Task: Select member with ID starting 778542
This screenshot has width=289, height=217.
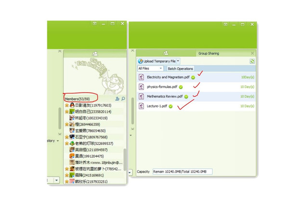Action: (x=94, y=169)
